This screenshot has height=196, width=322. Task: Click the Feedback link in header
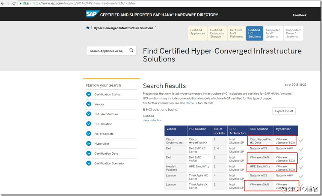(x=299, y=15)
